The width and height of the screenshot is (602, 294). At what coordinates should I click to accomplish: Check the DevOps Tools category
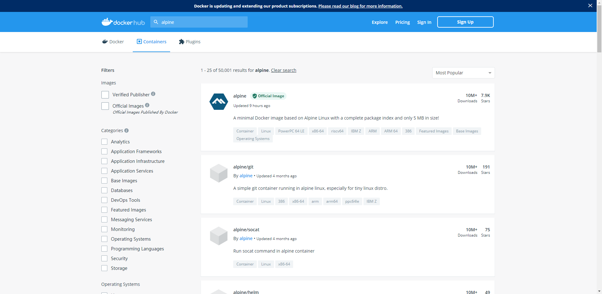click(x=105, y=200)
